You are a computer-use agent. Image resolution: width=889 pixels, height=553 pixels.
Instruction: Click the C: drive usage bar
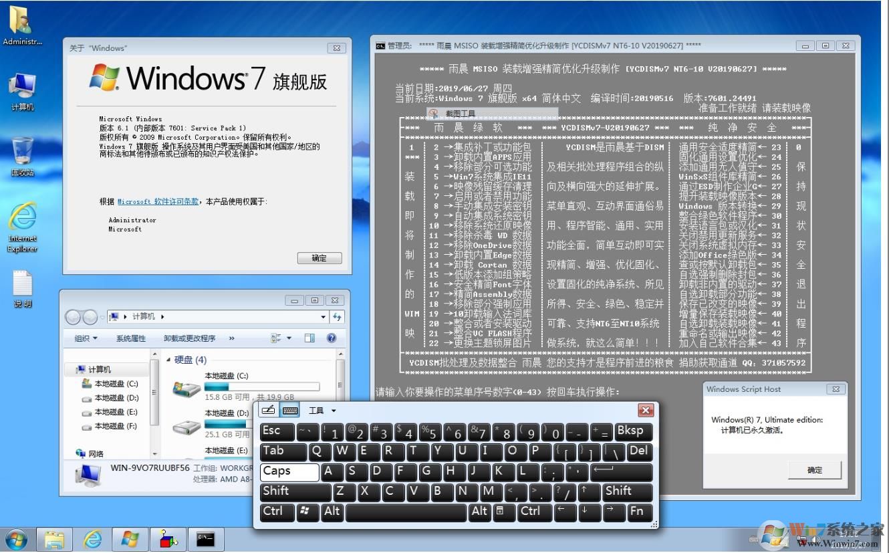(261, 386)
